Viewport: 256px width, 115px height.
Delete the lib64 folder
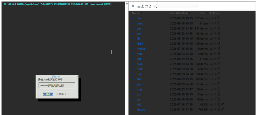coord(219,43)
